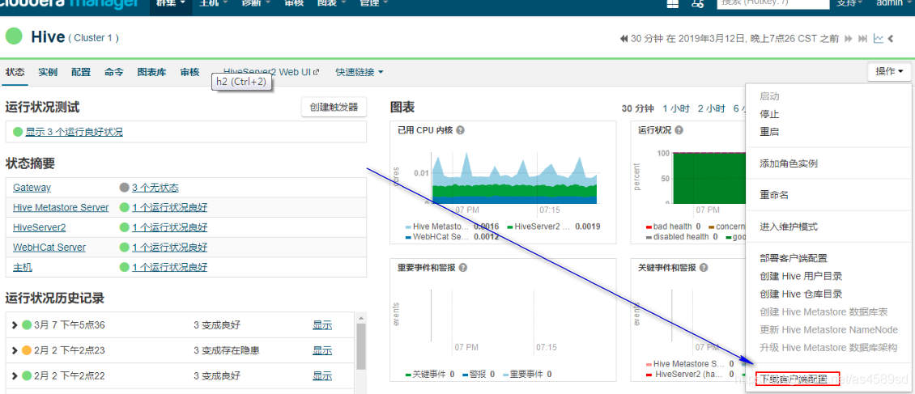This screenshot has width=915, height=394.
Task: Open help for 重要事件和警报 chart
Action: 463,268
